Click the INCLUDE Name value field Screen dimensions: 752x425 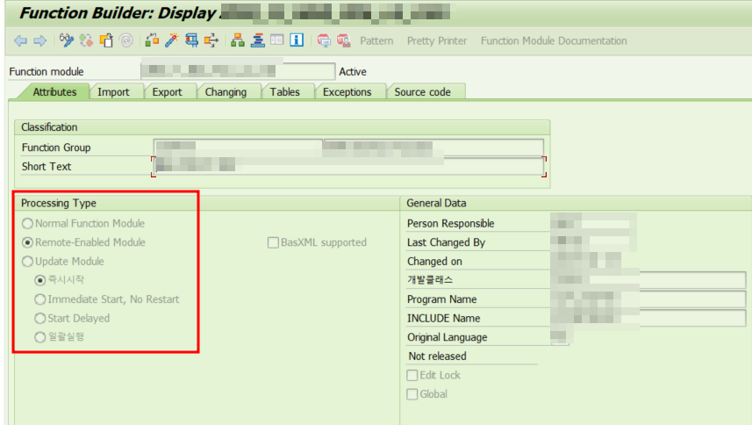tap(648, 318)
